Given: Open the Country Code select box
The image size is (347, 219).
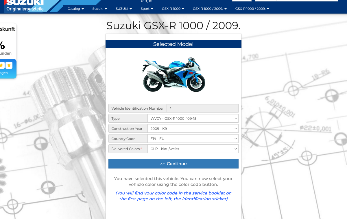Looking at the screenshot, I should [x=193, y=139].
